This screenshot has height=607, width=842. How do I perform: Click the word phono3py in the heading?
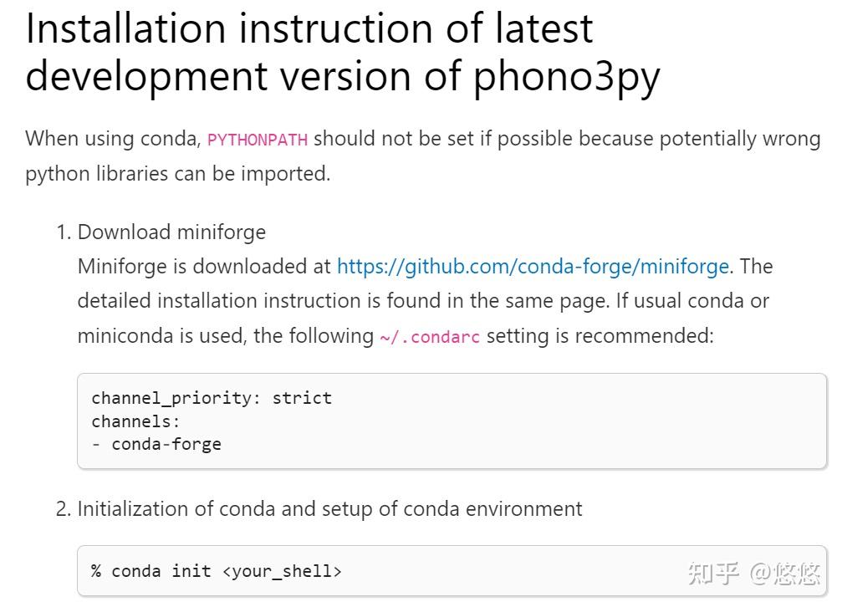click(x=566, y=77)
